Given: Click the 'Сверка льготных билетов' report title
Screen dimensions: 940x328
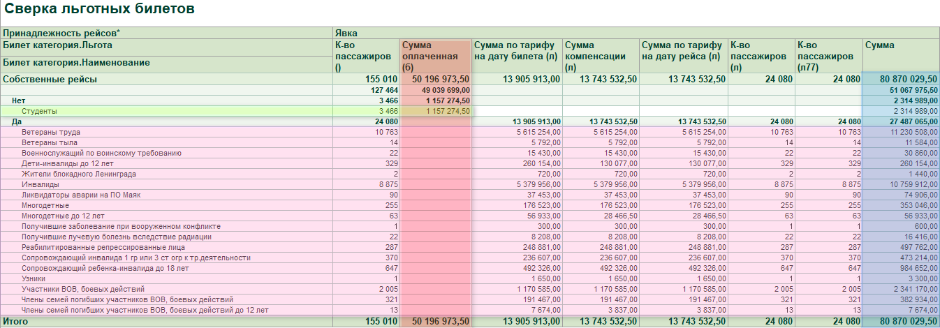Looking at the screenshot, I should coord(99,10).
